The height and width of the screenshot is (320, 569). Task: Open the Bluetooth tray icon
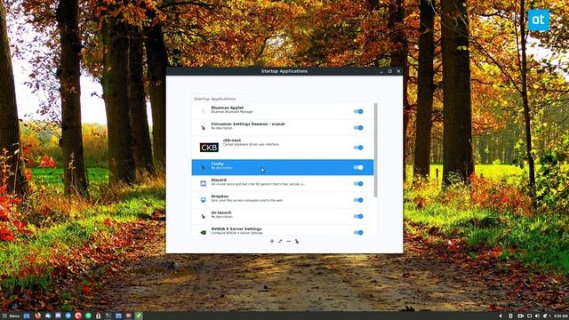510,316
